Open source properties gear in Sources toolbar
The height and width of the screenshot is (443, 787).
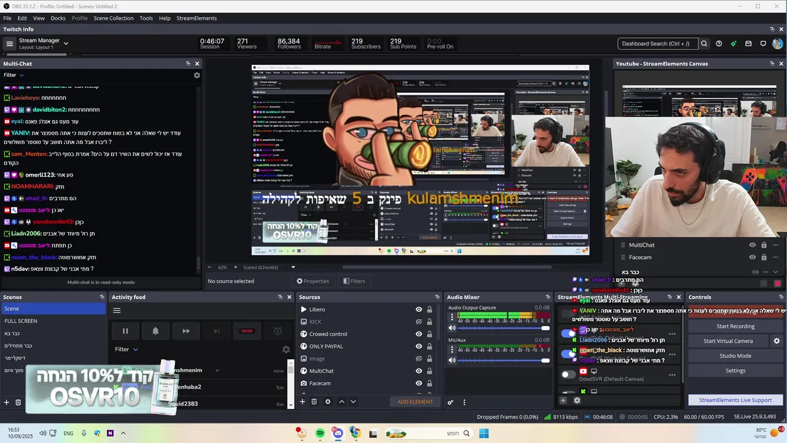tap(328, 402)
